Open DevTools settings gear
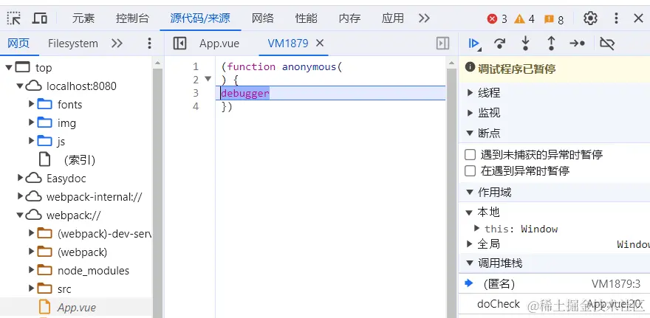The width and height of the screenshot is (650, 318). [590, 18]
